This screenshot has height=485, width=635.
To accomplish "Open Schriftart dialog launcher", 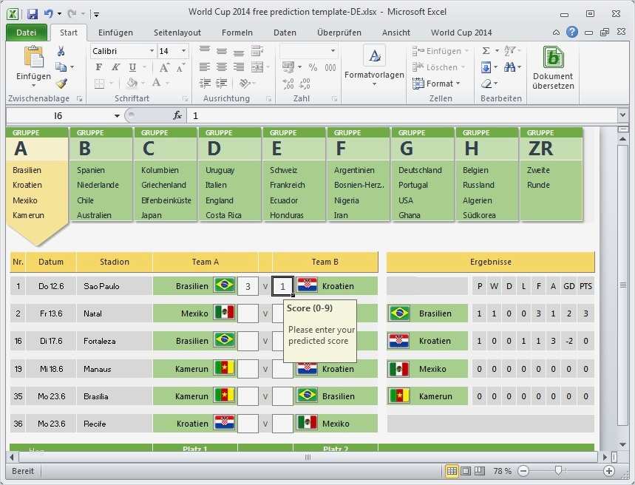I will pos(185,98).
